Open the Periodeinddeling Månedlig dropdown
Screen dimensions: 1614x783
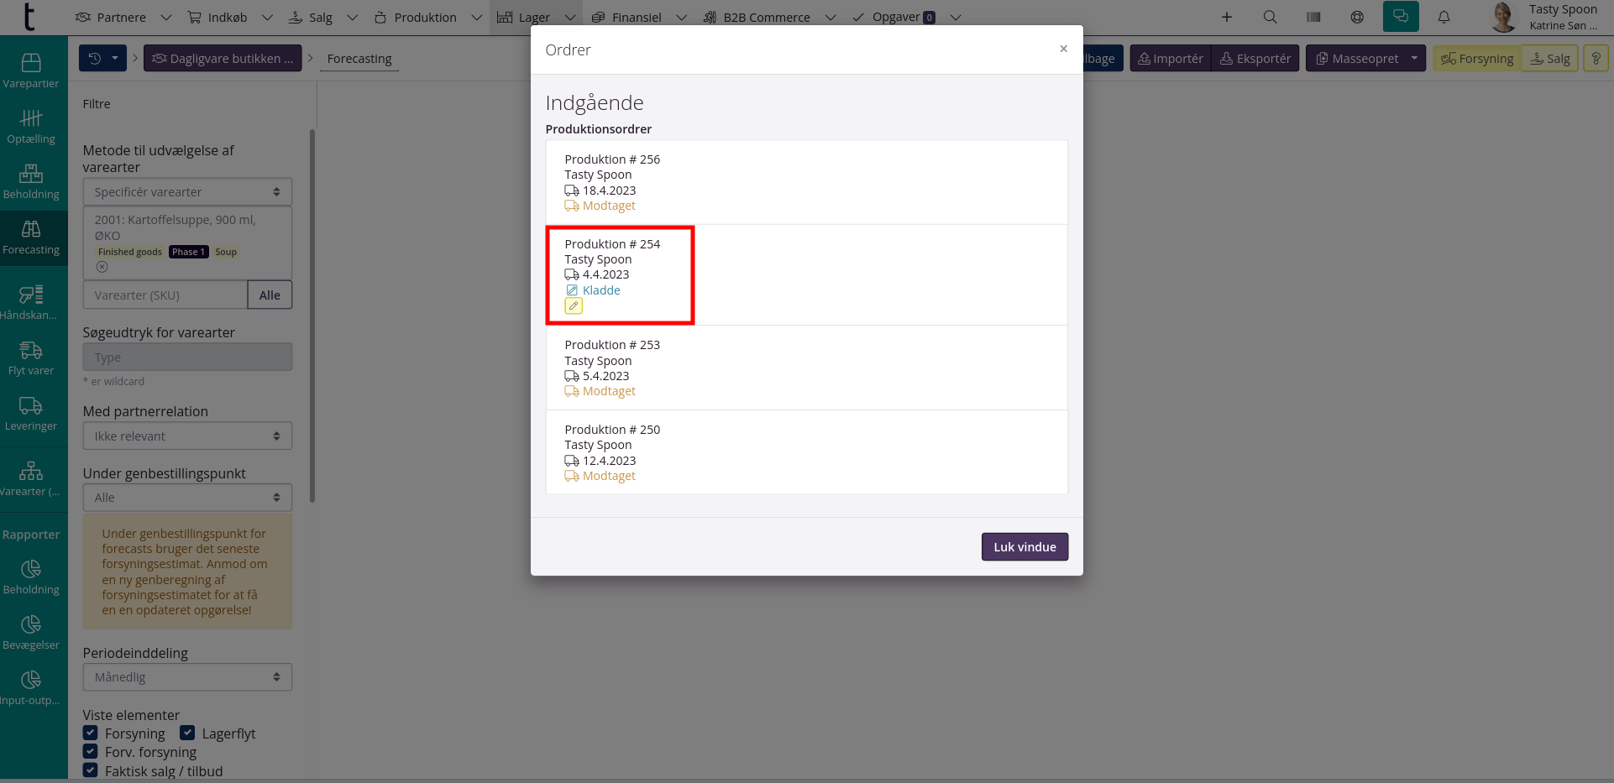pos(187,677)
